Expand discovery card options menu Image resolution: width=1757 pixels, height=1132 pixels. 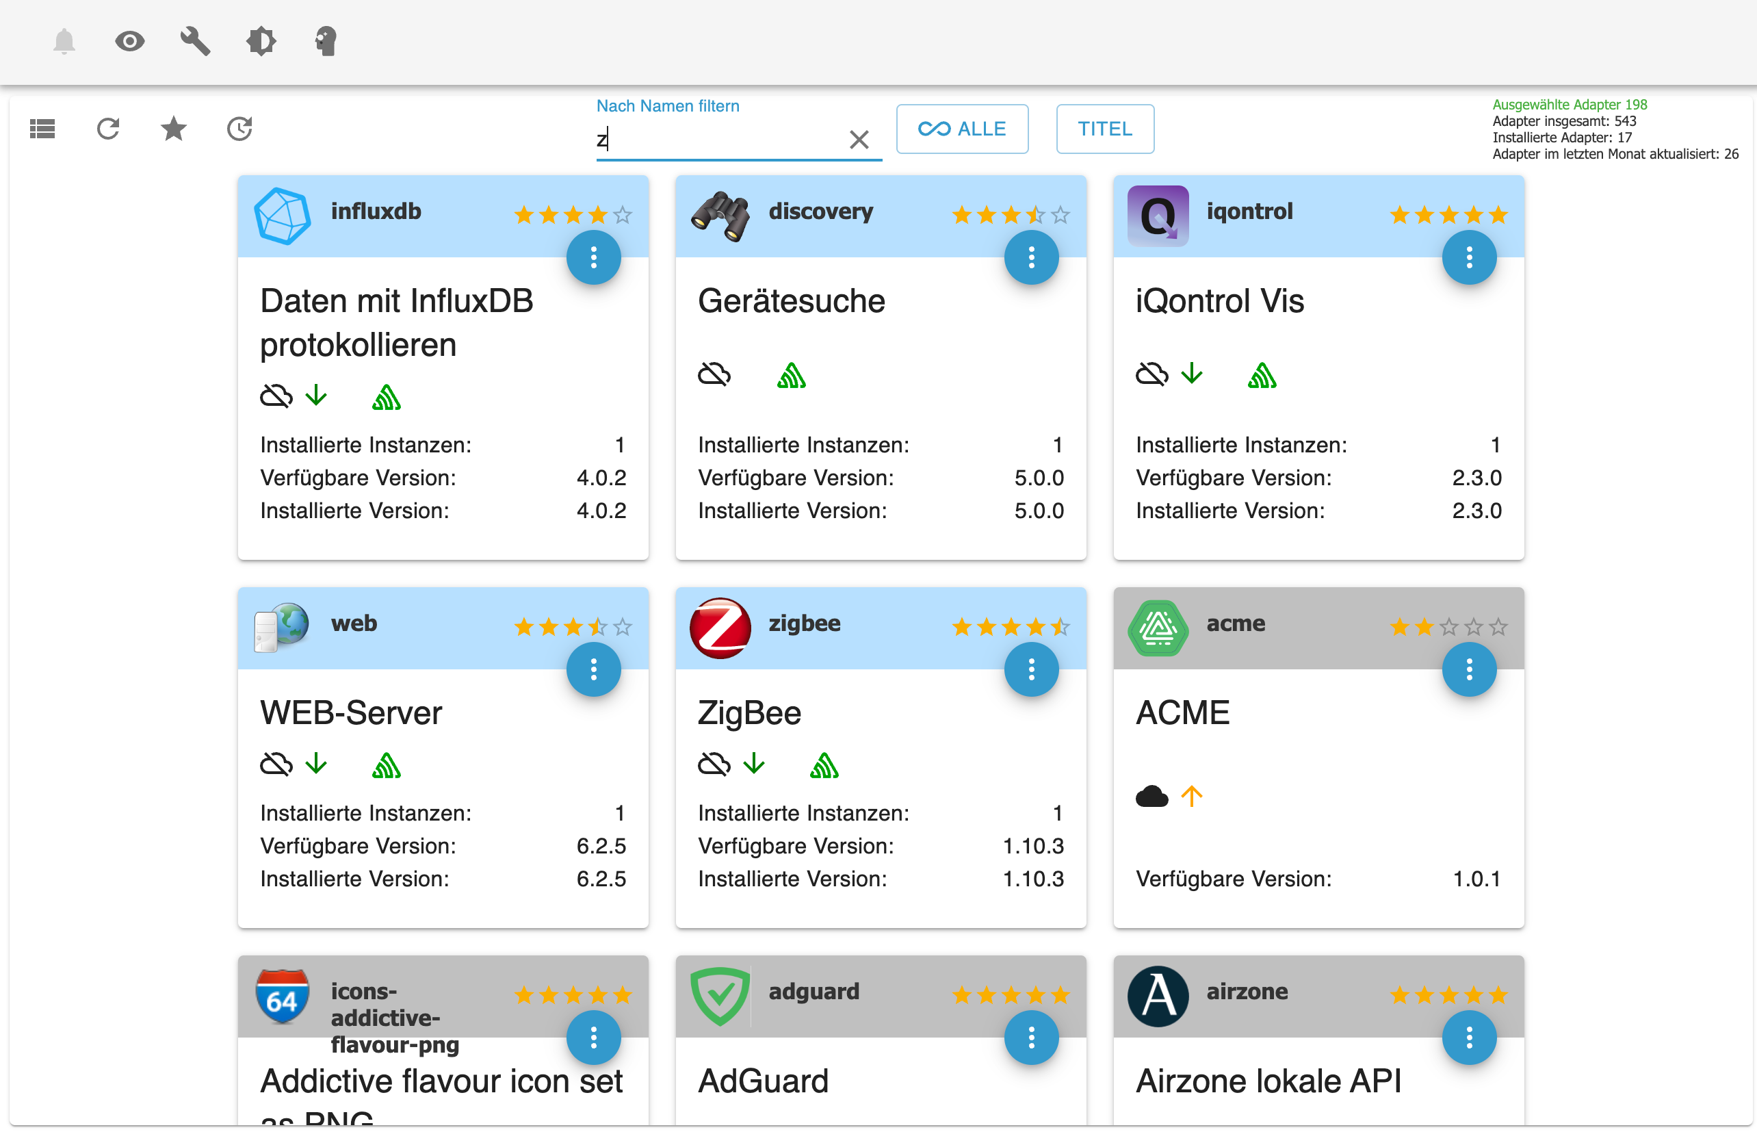[x=1031, y=257]
